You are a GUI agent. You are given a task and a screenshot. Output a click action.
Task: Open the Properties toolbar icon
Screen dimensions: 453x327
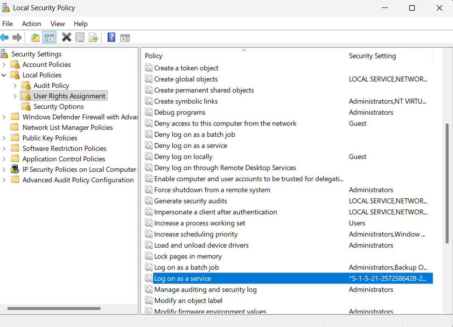80,38
